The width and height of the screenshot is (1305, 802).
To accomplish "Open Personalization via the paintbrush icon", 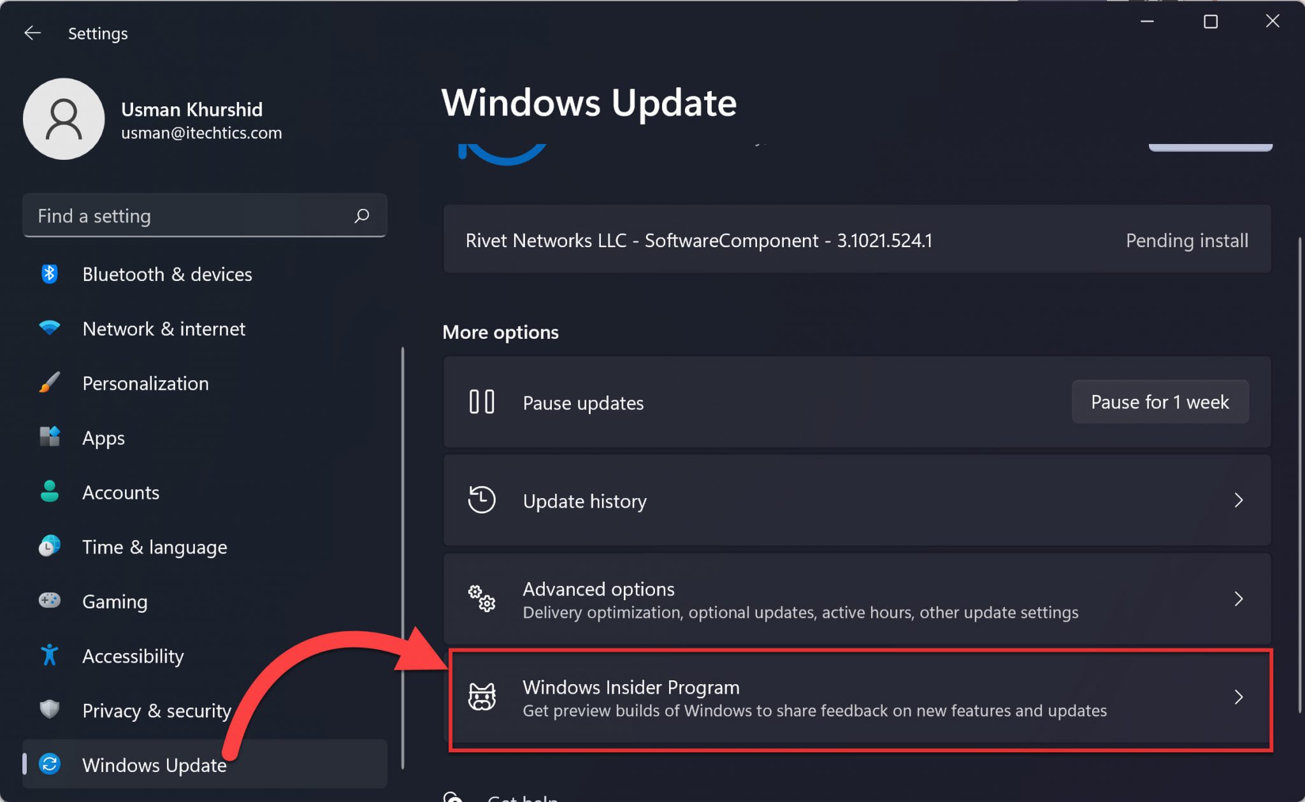I will [50, 383].
